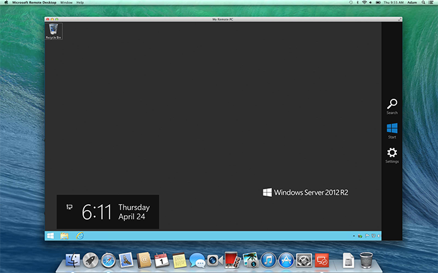Open the Help menu
Screen dimensions: 438x273
tap(80, 3)
